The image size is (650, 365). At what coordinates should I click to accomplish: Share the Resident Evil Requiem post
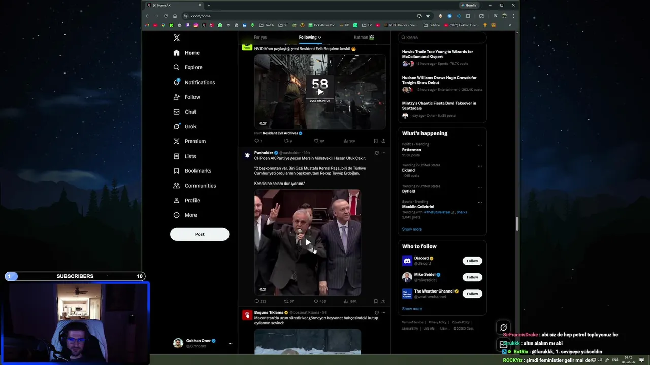pos(383,141)
